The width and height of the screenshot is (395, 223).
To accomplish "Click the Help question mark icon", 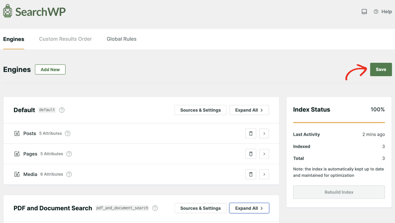I will [x=376, y=12].
